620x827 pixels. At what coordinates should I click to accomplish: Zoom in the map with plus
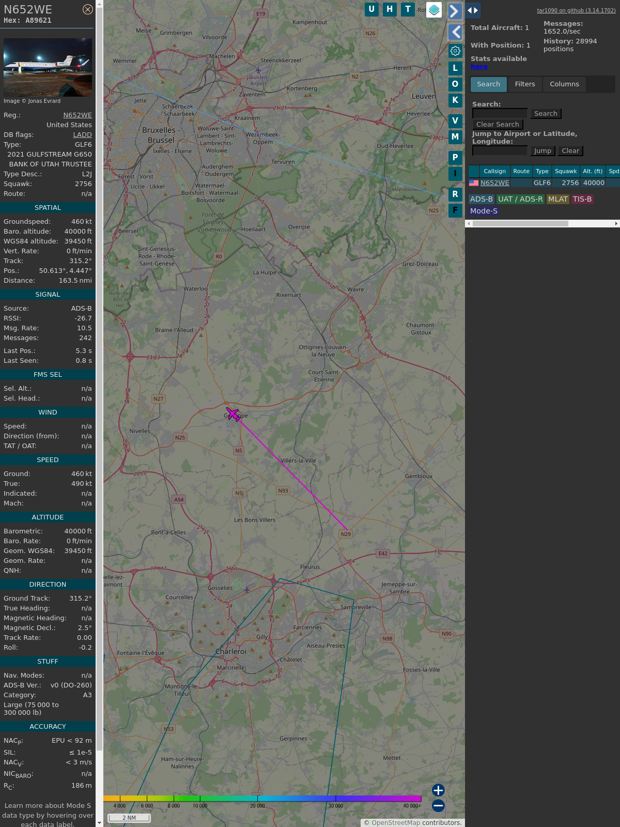point(438,790)
